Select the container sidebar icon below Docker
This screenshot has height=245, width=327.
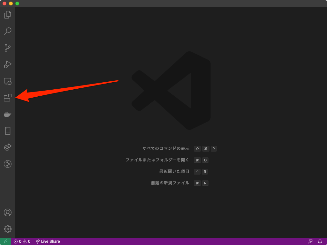pos(7,130)
